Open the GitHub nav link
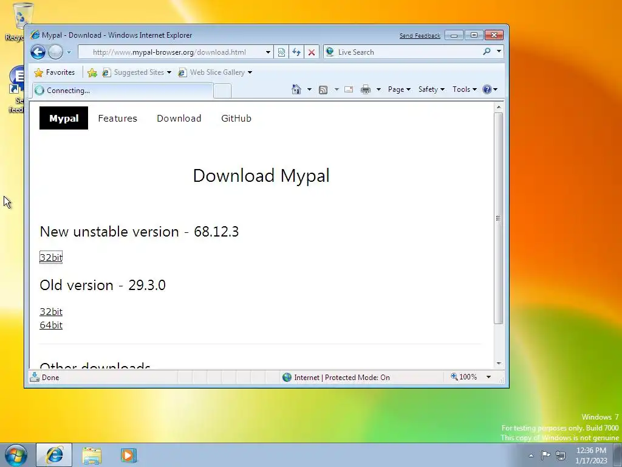622x467 pixels. click(236, 119)
